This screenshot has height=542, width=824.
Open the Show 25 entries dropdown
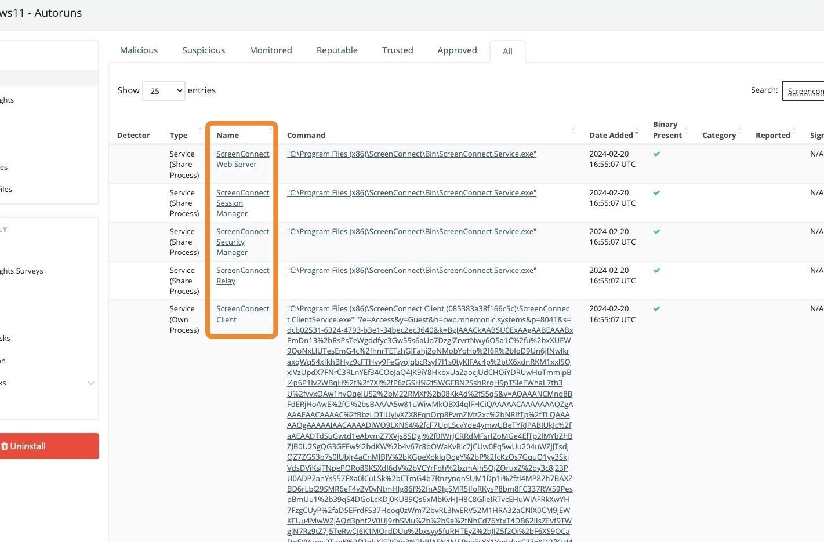(163, 90)
